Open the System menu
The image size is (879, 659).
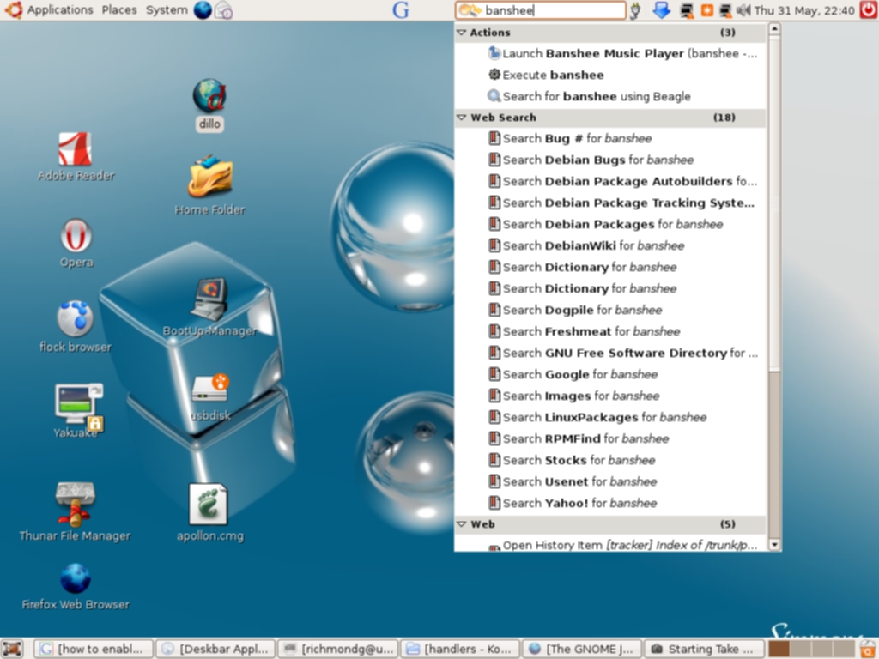point(167,10)
